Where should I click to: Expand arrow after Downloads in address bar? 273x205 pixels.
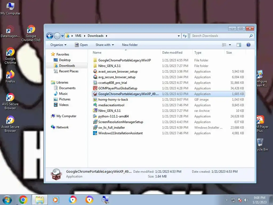tap(106, 36)
